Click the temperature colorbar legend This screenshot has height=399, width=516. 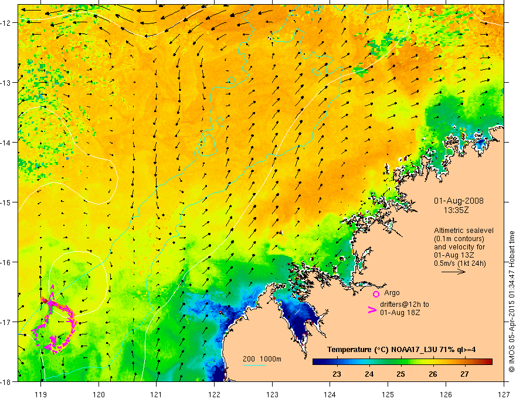click(402, 362)
